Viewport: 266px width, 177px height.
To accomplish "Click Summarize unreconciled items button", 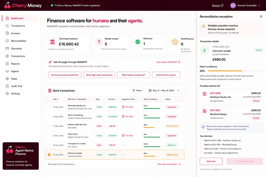I will [x=65, y=75].
